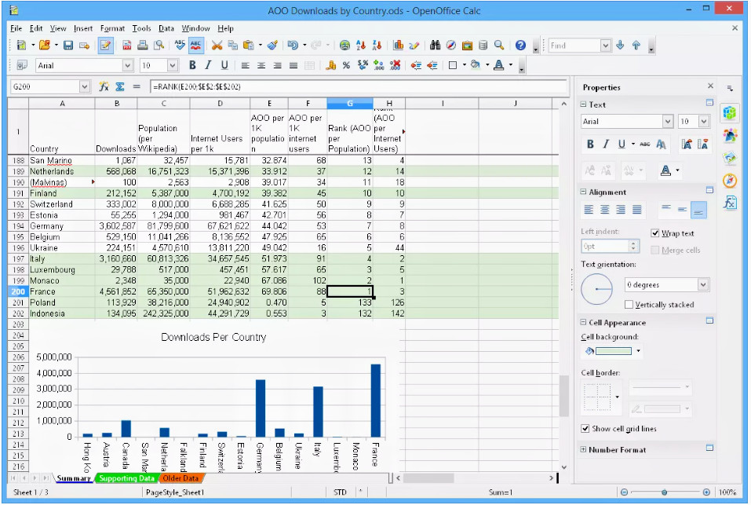Click the Navigator compass sidebar icon

[730, 175]
